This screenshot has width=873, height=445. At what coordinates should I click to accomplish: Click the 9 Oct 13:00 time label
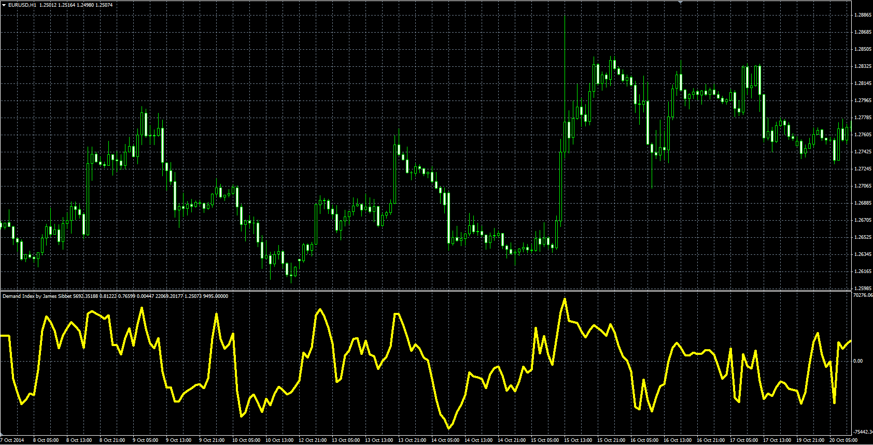[x=179, y=440]
